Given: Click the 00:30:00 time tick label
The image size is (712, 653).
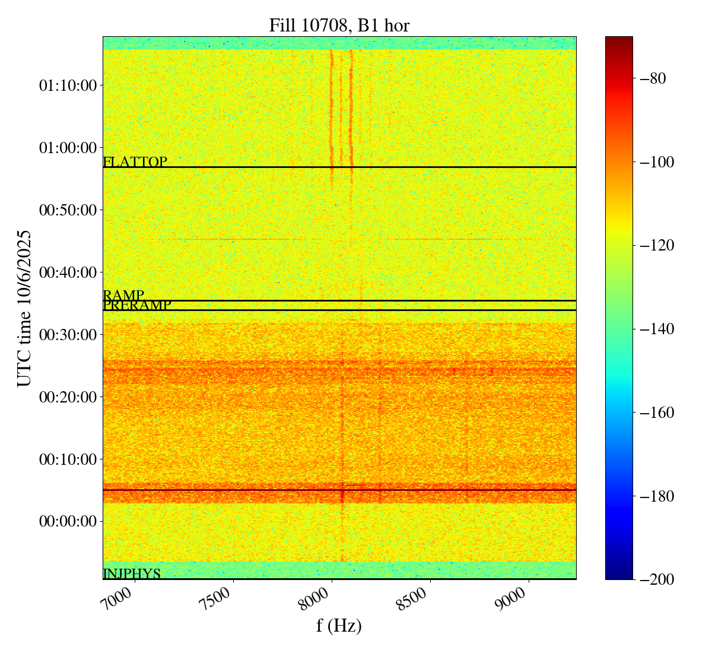Looking at the screenshot, I should 67,335.
